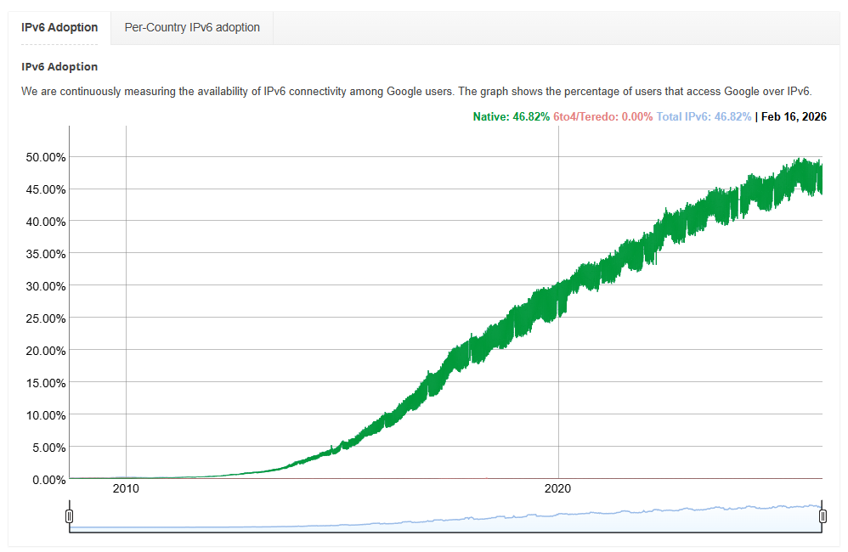Click the green Native 46.82% legend entry

coord(511,116)
